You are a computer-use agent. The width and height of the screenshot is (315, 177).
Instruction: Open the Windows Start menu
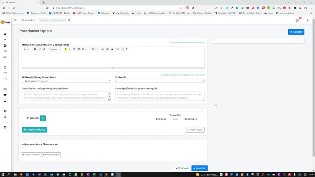(3, 175)
